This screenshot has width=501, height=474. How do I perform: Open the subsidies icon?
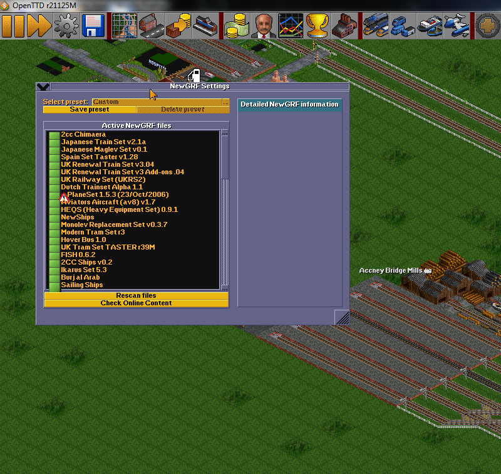coord(178,26)
